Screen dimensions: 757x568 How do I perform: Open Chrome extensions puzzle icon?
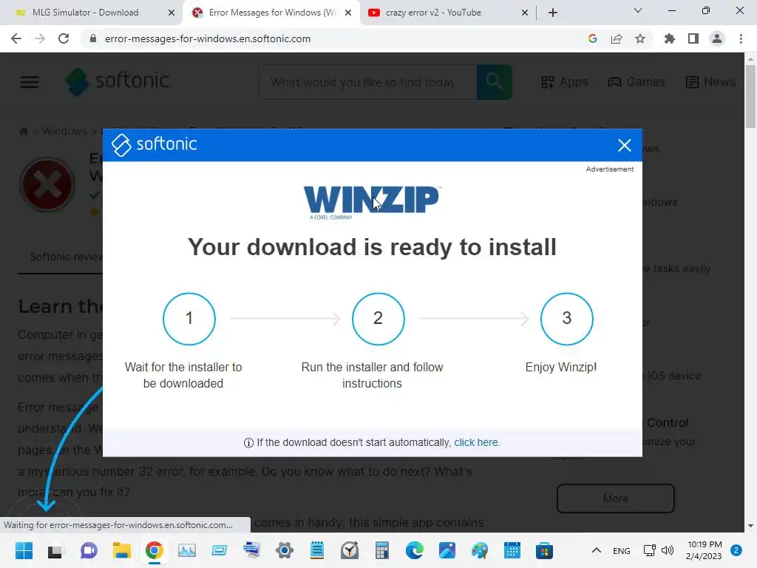tap(669, 38)
